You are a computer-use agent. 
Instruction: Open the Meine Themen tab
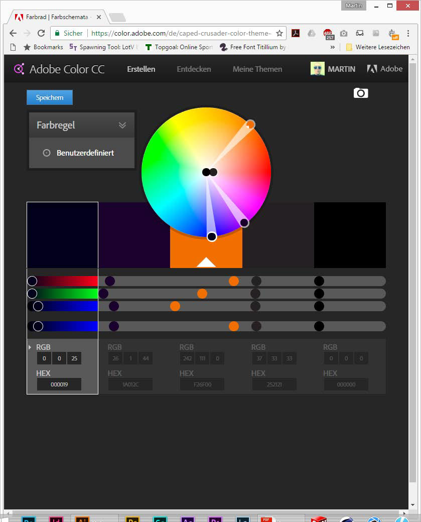(x=257, y=69)
